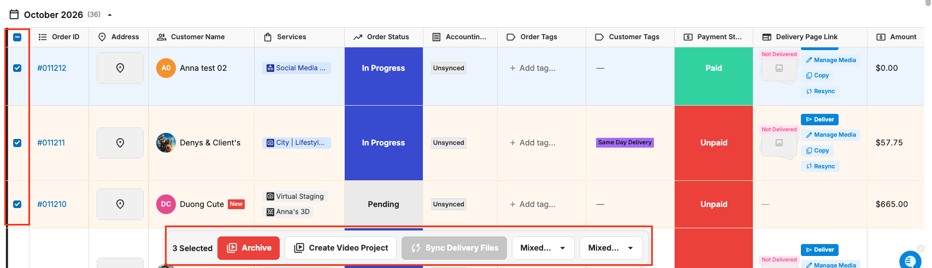The width and height of the screenshot is (932, 268).
Task: Click the Accounting column header
Action: (460, 37)
